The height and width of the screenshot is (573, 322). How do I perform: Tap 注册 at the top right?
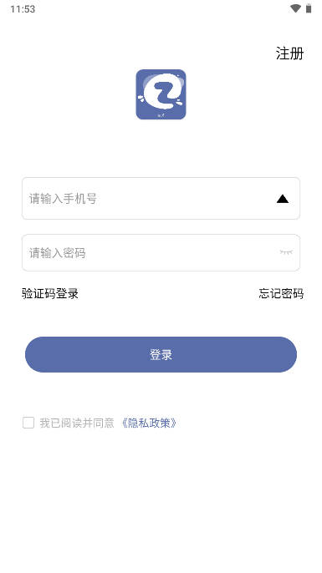pos(289,53)
